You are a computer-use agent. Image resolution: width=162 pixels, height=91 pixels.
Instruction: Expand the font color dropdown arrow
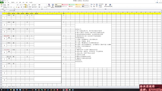point(20,7)
